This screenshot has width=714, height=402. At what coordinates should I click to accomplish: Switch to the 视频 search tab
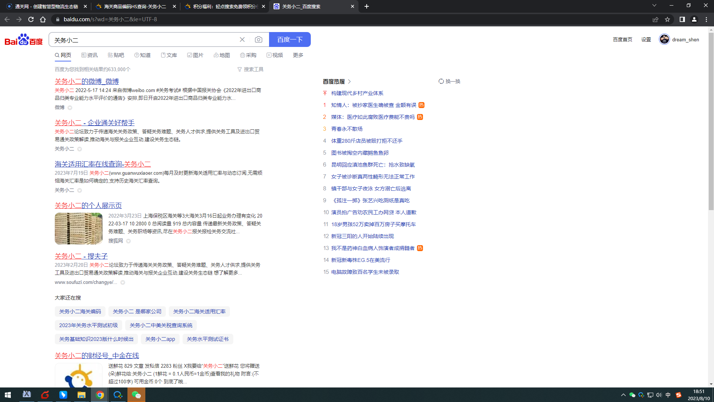click(275, 55)
